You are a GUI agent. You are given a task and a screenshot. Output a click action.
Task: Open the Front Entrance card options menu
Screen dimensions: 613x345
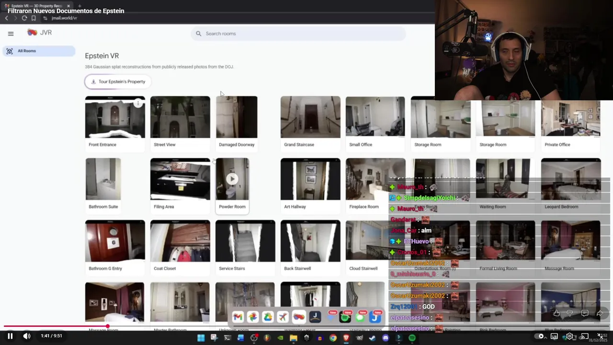(x=138, y=103)
